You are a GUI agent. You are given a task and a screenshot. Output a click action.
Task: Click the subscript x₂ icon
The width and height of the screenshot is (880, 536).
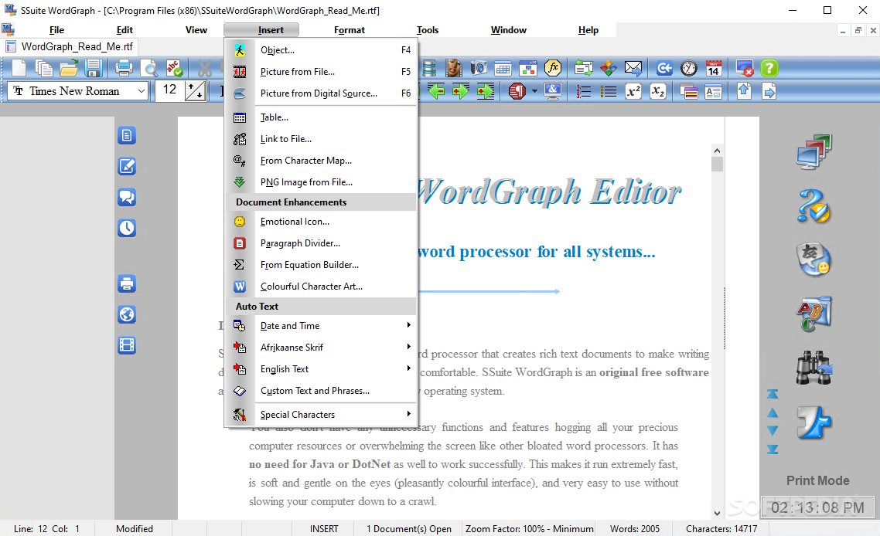[658, 91]
